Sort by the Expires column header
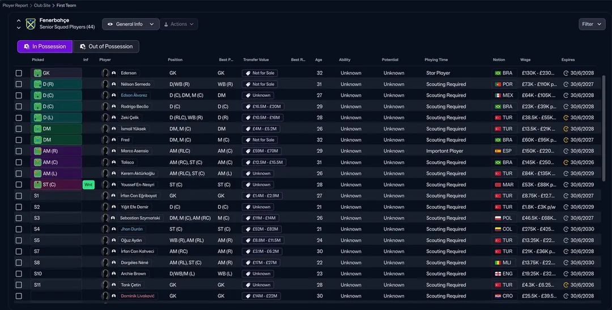The width and height of the screenshot is (612, 310). pos(568,59)
